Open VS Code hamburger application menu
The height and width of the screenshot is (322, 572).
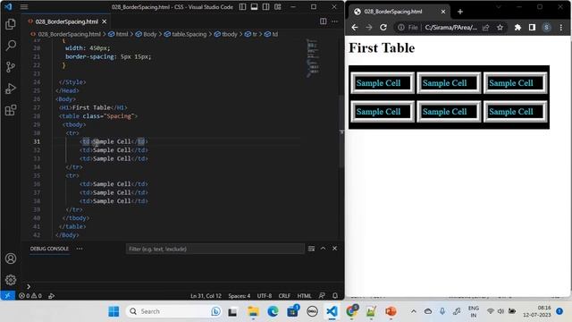tap(24, 6)
